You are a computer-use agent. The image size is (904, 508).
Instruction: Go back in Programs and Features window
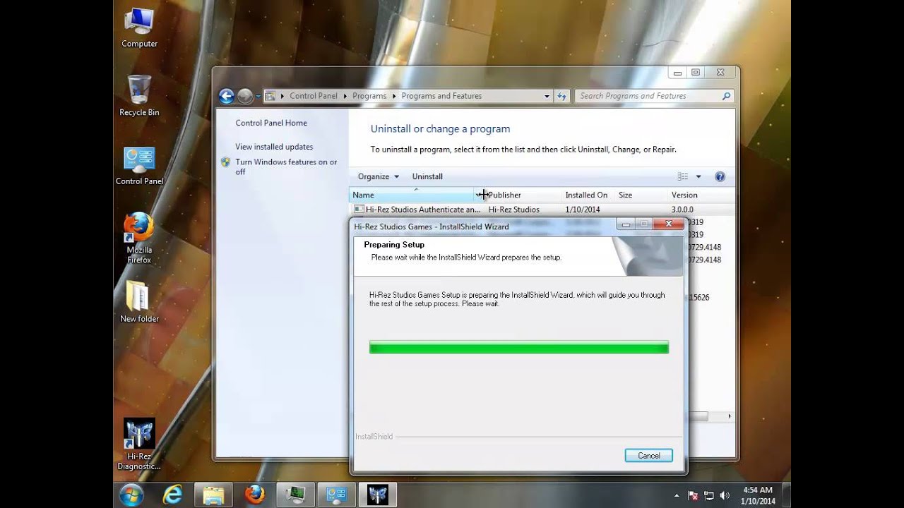pyautogui.click(x=226, y=96)
